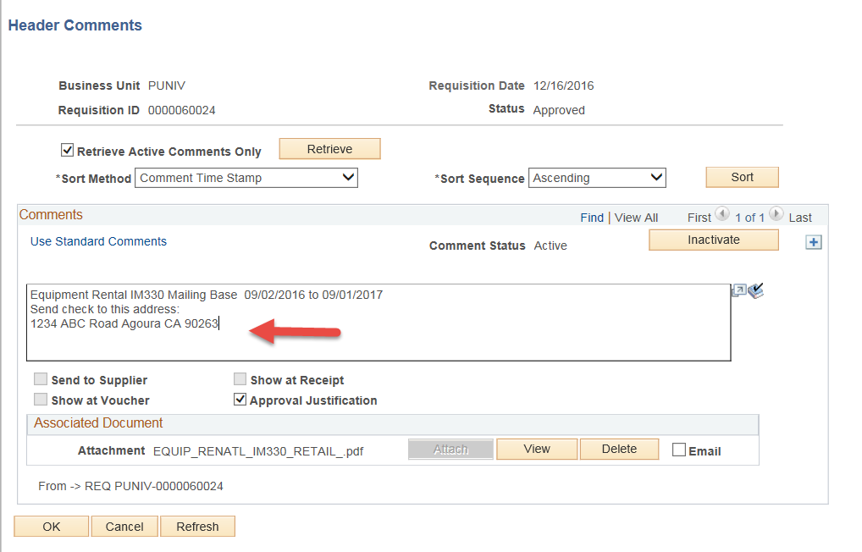Open the comment pop-out window icon
The width and height of the screenshot is (862, 552).
coord(738,291)
